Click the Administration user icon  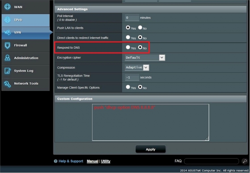tap(7, 58)
